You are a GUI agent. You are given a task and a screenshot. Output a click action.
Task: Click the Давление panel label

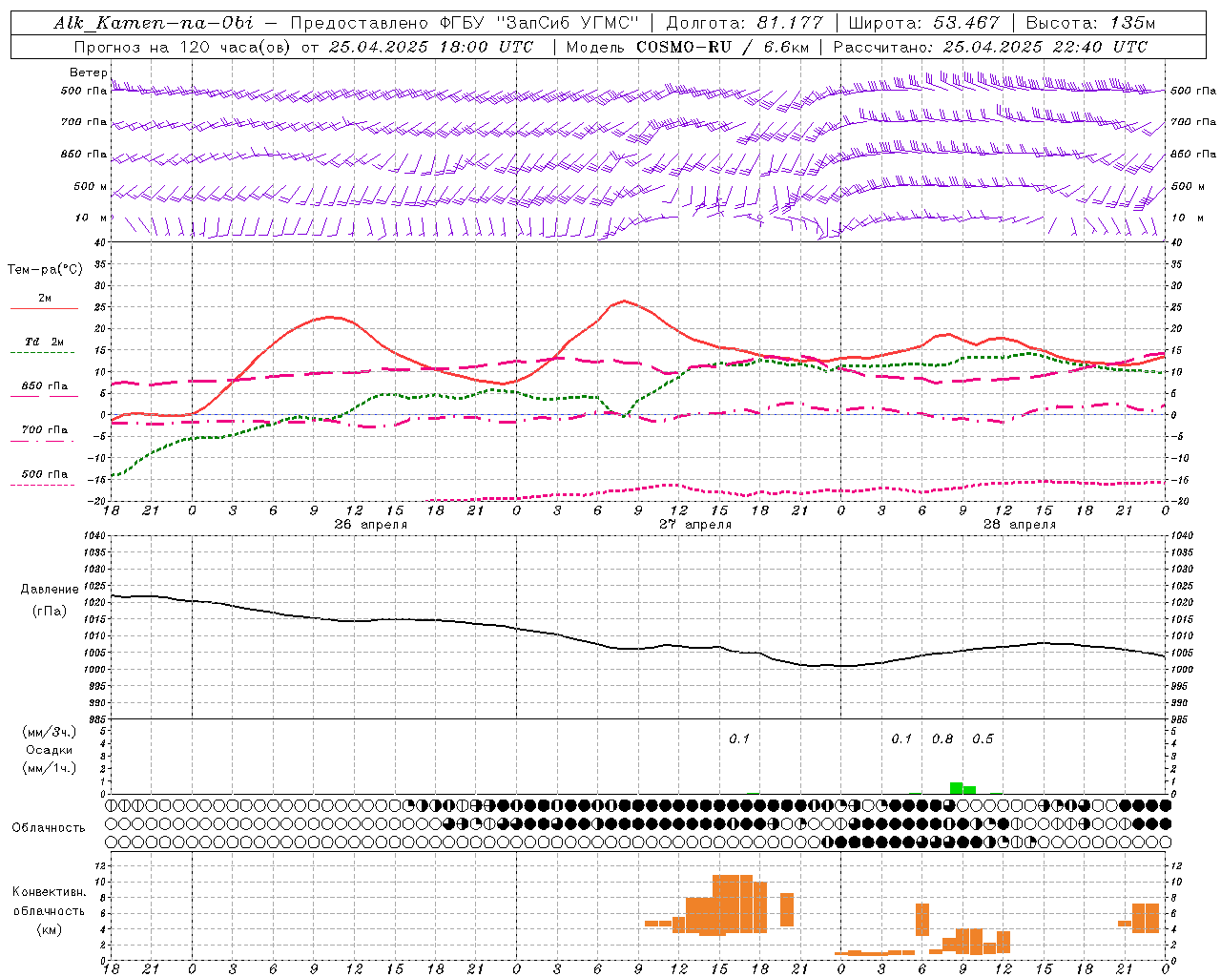[x=48, y=590]
